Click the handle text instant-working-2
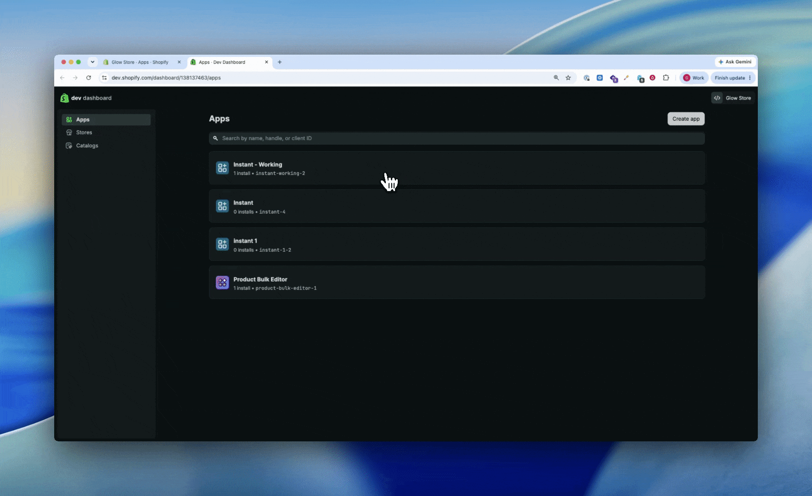 [x=280, y=174]
